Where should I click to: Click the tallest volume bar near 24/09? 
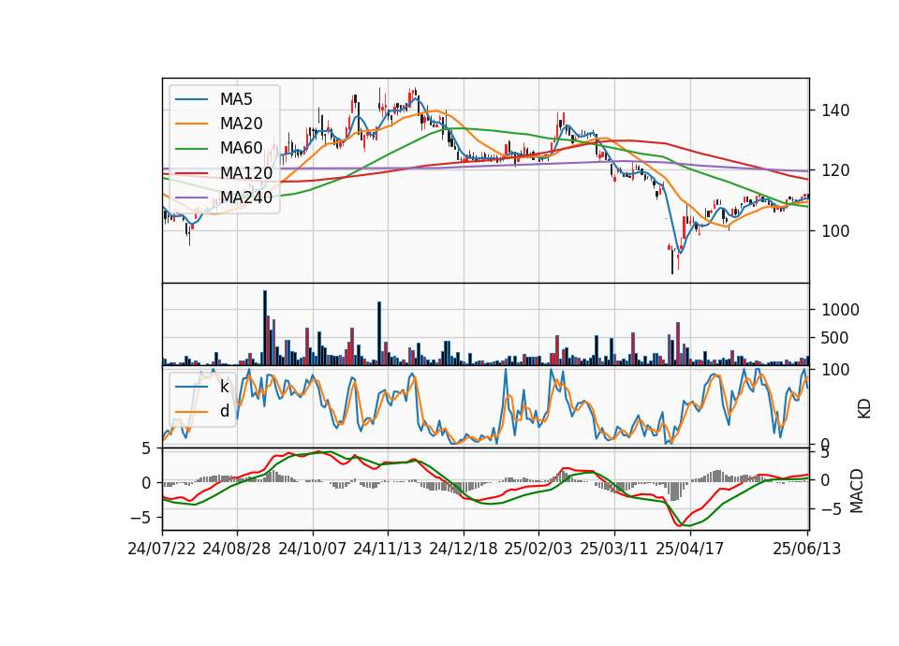pyautogui.click(x=265, y=328)
